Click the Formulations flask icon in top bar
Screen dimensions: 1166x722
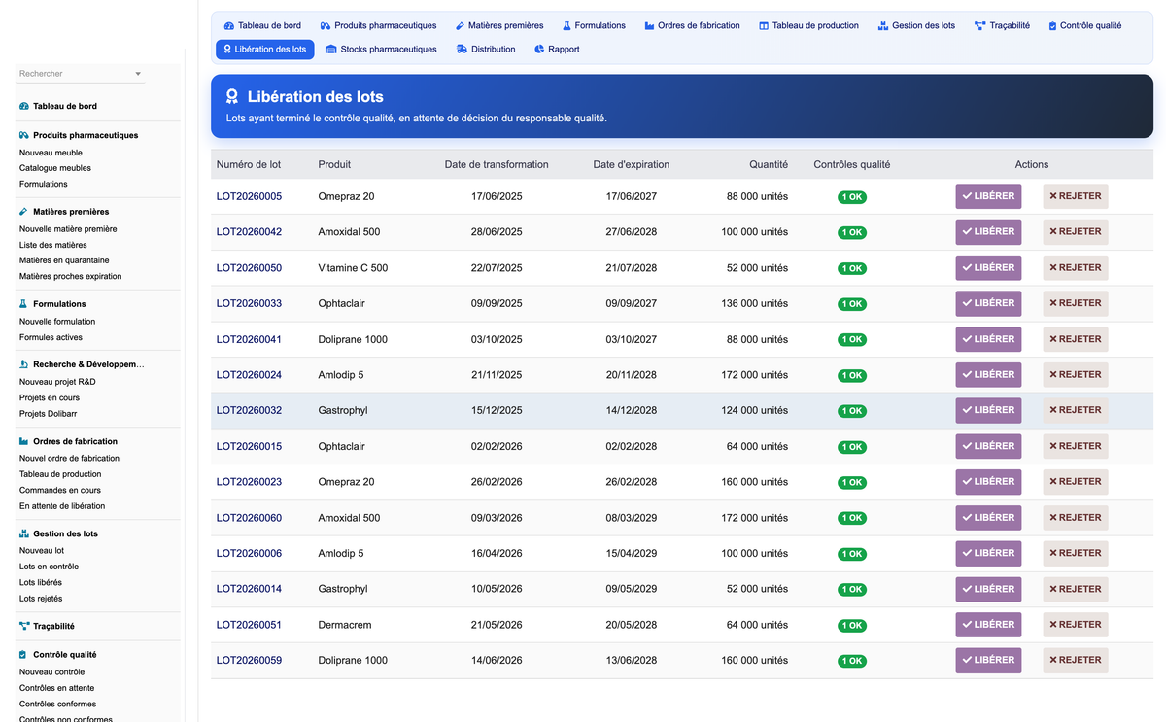[566, 25]
